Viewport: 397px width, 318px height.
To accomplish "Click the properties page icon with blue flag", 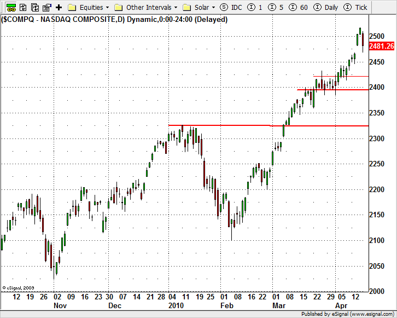I will 47,7.
